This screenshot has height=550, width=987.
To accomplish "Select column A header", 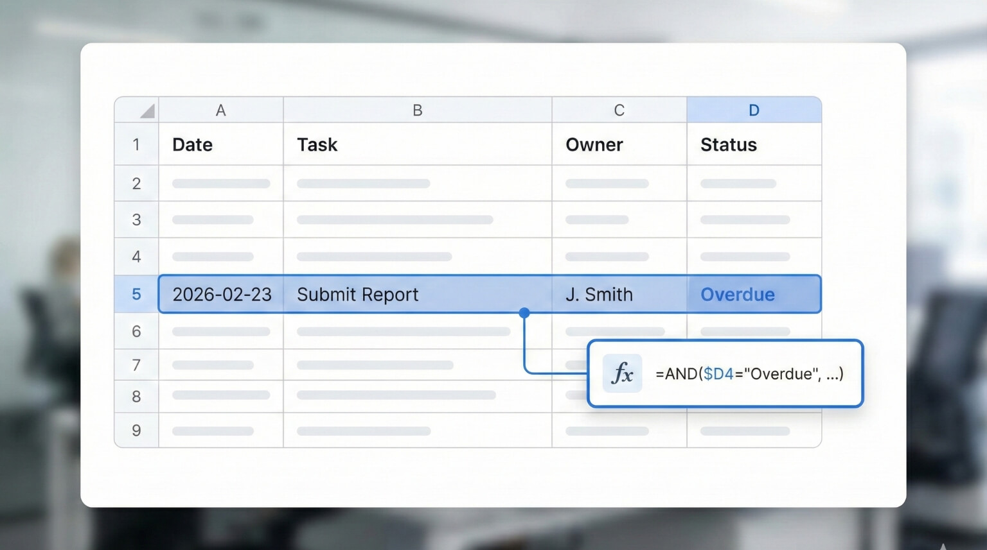I will (220, 110).
